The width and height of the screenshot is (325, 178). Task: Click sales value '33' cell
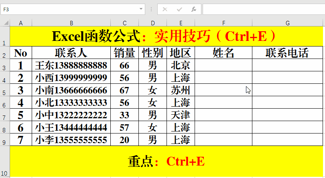124,115
